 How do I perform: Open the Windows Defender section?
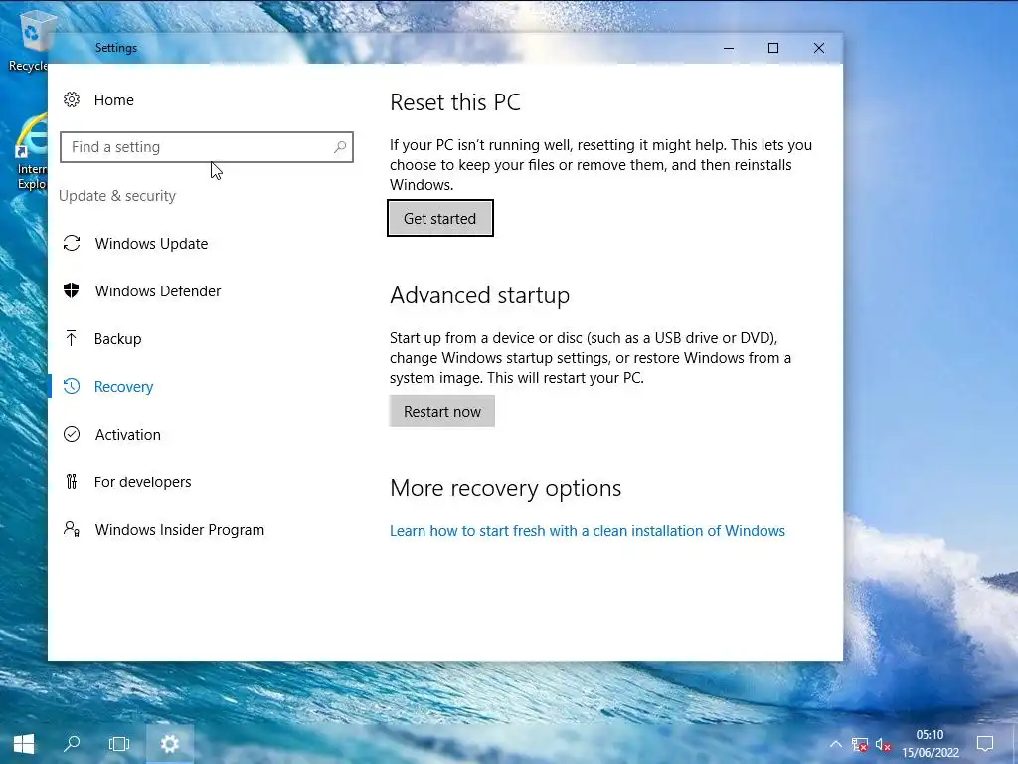158,291
